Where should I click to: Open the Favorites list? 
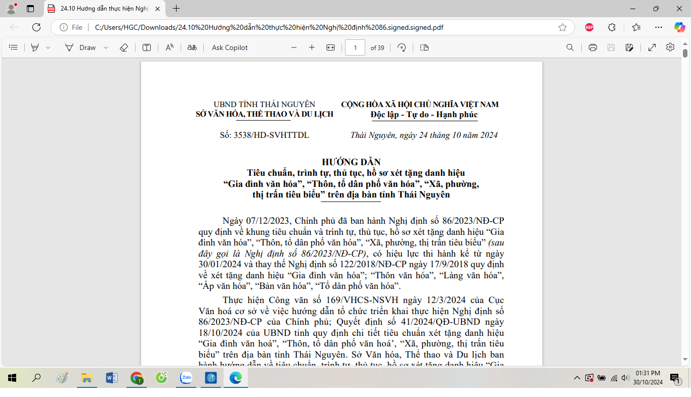636,27
